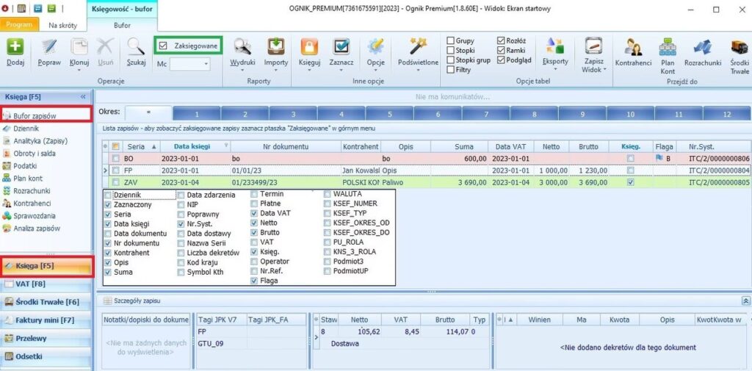Screen dimensions: 752x371
Task: Click the Importy icon in Raporty
Action: [276, 47]
